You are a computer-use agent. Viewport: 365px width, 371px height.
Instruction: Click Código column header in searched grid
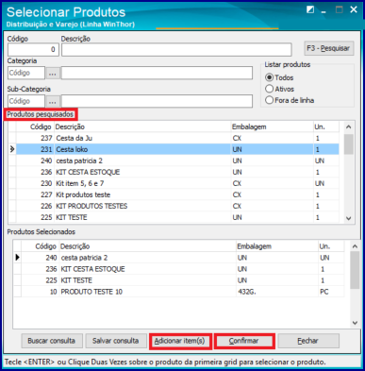click(35, 126)
